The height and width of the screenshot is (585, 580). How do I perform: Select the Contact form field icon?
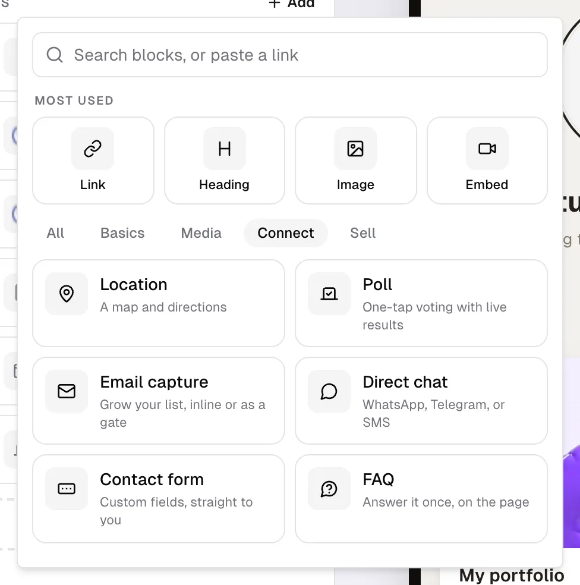(67, 488)
